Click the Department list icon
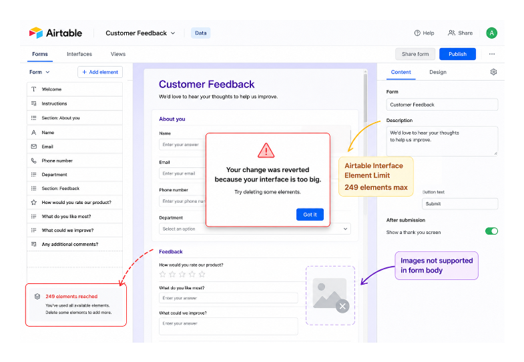The image size is (524, 362). (x=34, y=175)
